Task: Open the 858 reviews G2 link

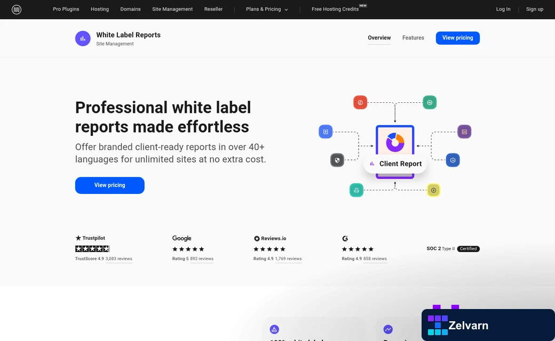Action: 375,258
